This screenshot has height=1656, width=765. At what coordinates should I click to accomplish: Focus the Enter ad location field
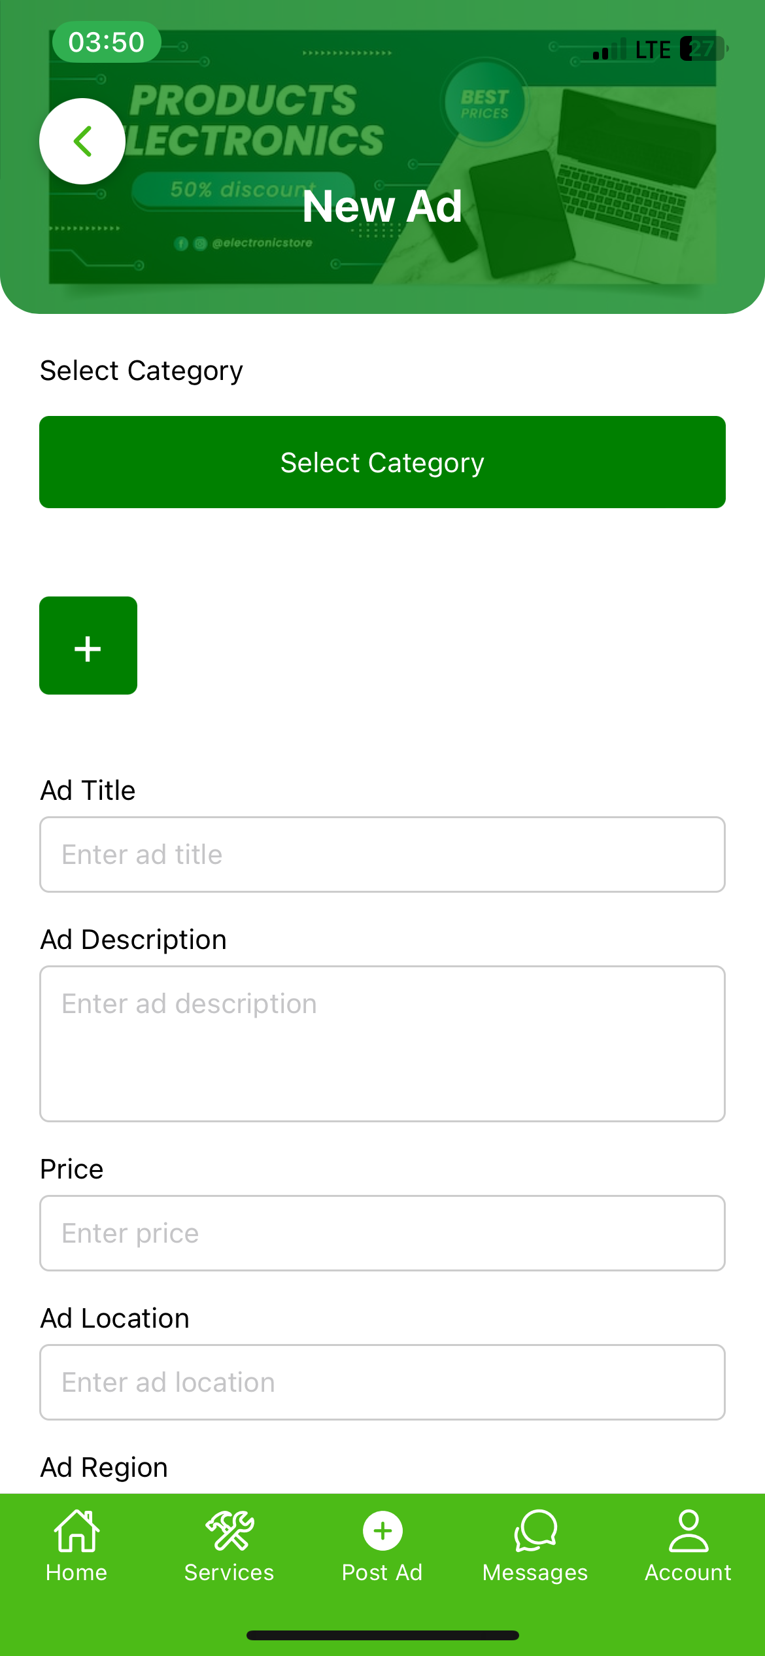[x=382, y=1383]
